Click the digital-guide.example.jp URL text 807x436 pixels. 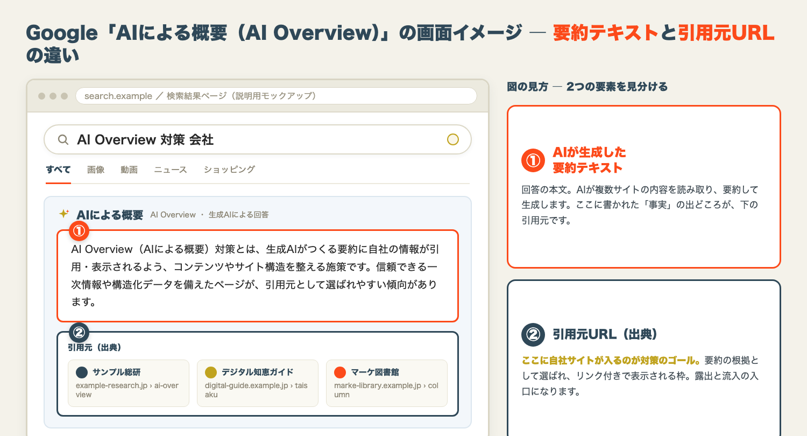click(256, 390)
